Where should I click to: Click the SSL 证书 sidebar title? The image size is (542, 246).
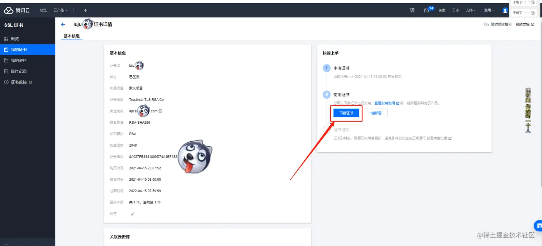pyautogui.click(x=14, y=25)
